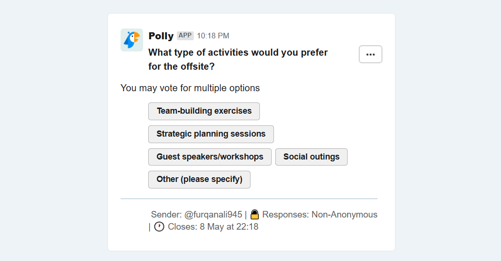
Task: Select the Strategic planning sessions option
Action: coord(211,134)
